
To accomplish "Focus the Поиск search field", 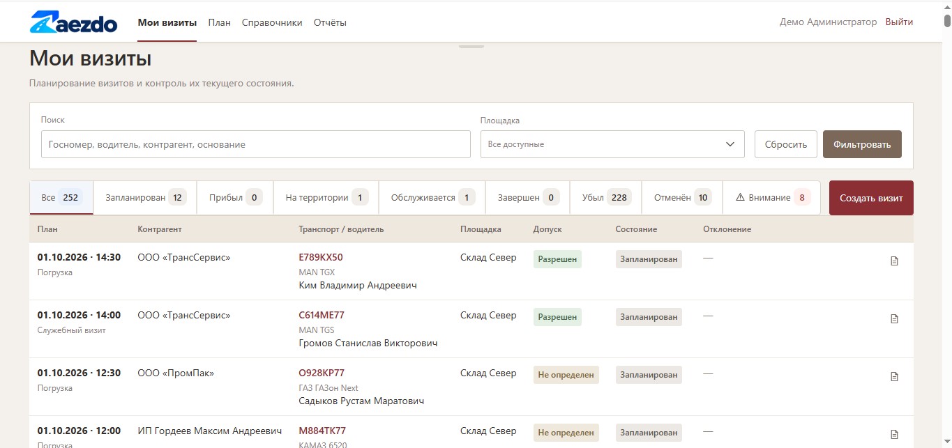I will (x=255, y=144).
